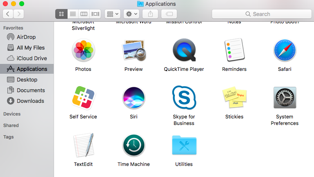Open the Stickies app

pos(234,98)
